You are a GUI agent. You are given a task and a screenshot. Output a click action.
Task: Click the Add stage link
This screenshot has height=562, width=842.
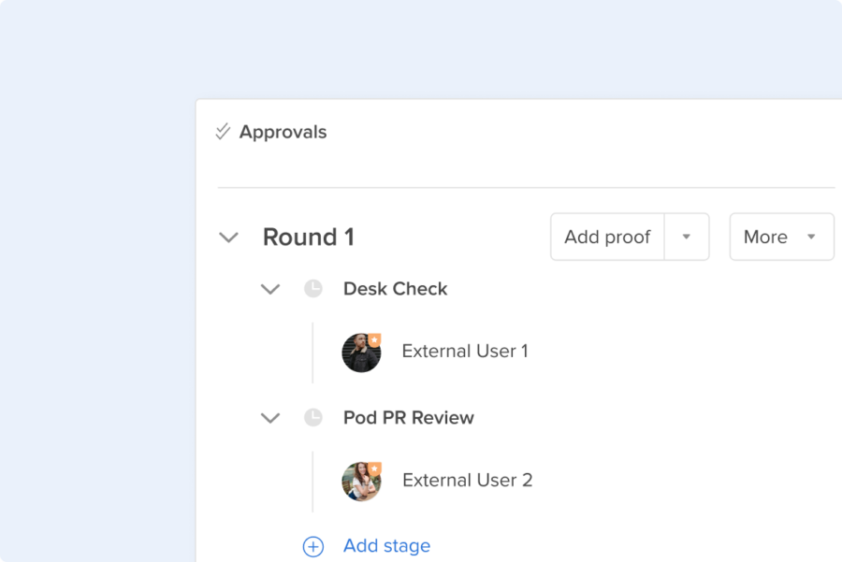click(386, 545)
